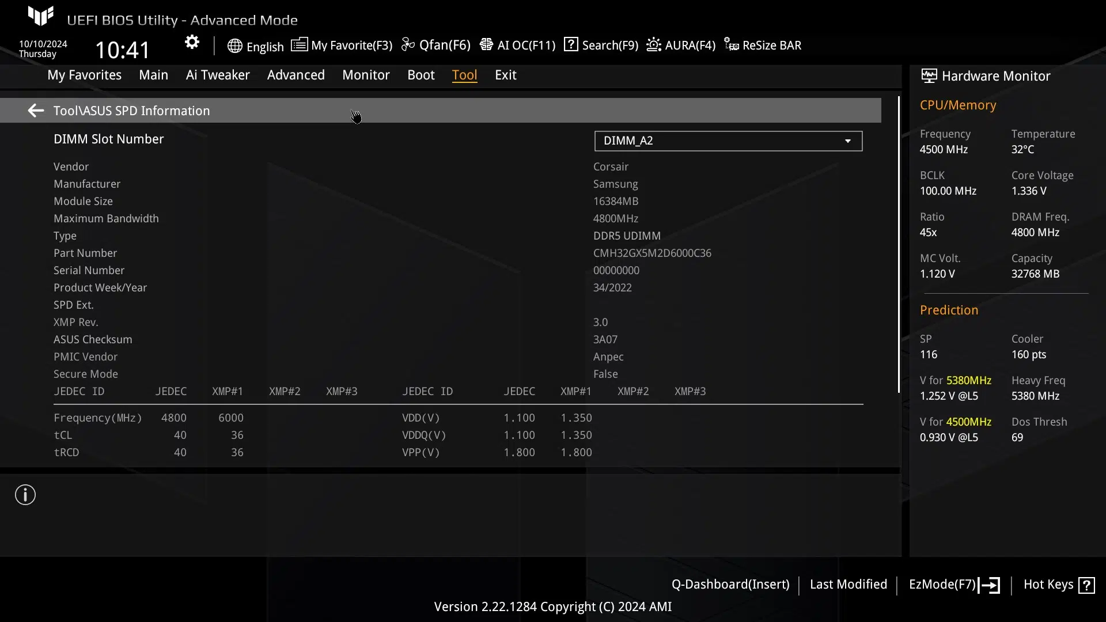Click the Product Week/Year value 34/2022
This screenshot has width=1106, height=622.
coord(612,287)
